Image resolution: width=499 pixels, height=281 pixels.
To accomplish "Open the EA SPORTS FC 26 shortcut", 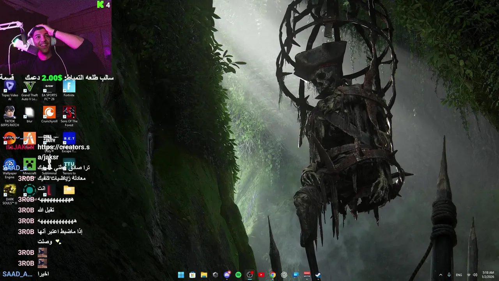I will click(49, 90).
